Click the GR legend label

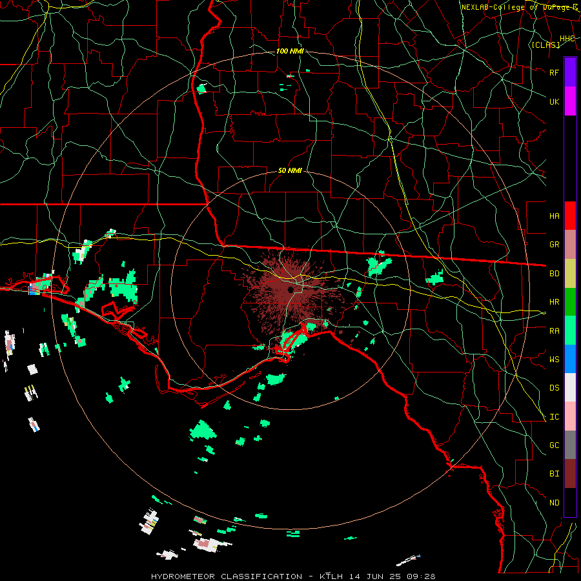coord(554,245)
